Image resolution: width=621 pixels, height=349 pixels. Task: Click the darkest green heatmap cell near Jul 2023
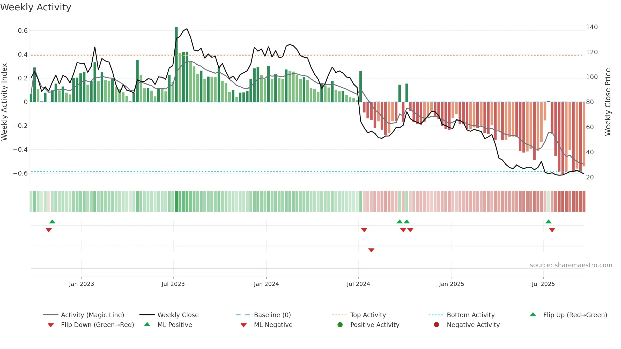[176, 201]
